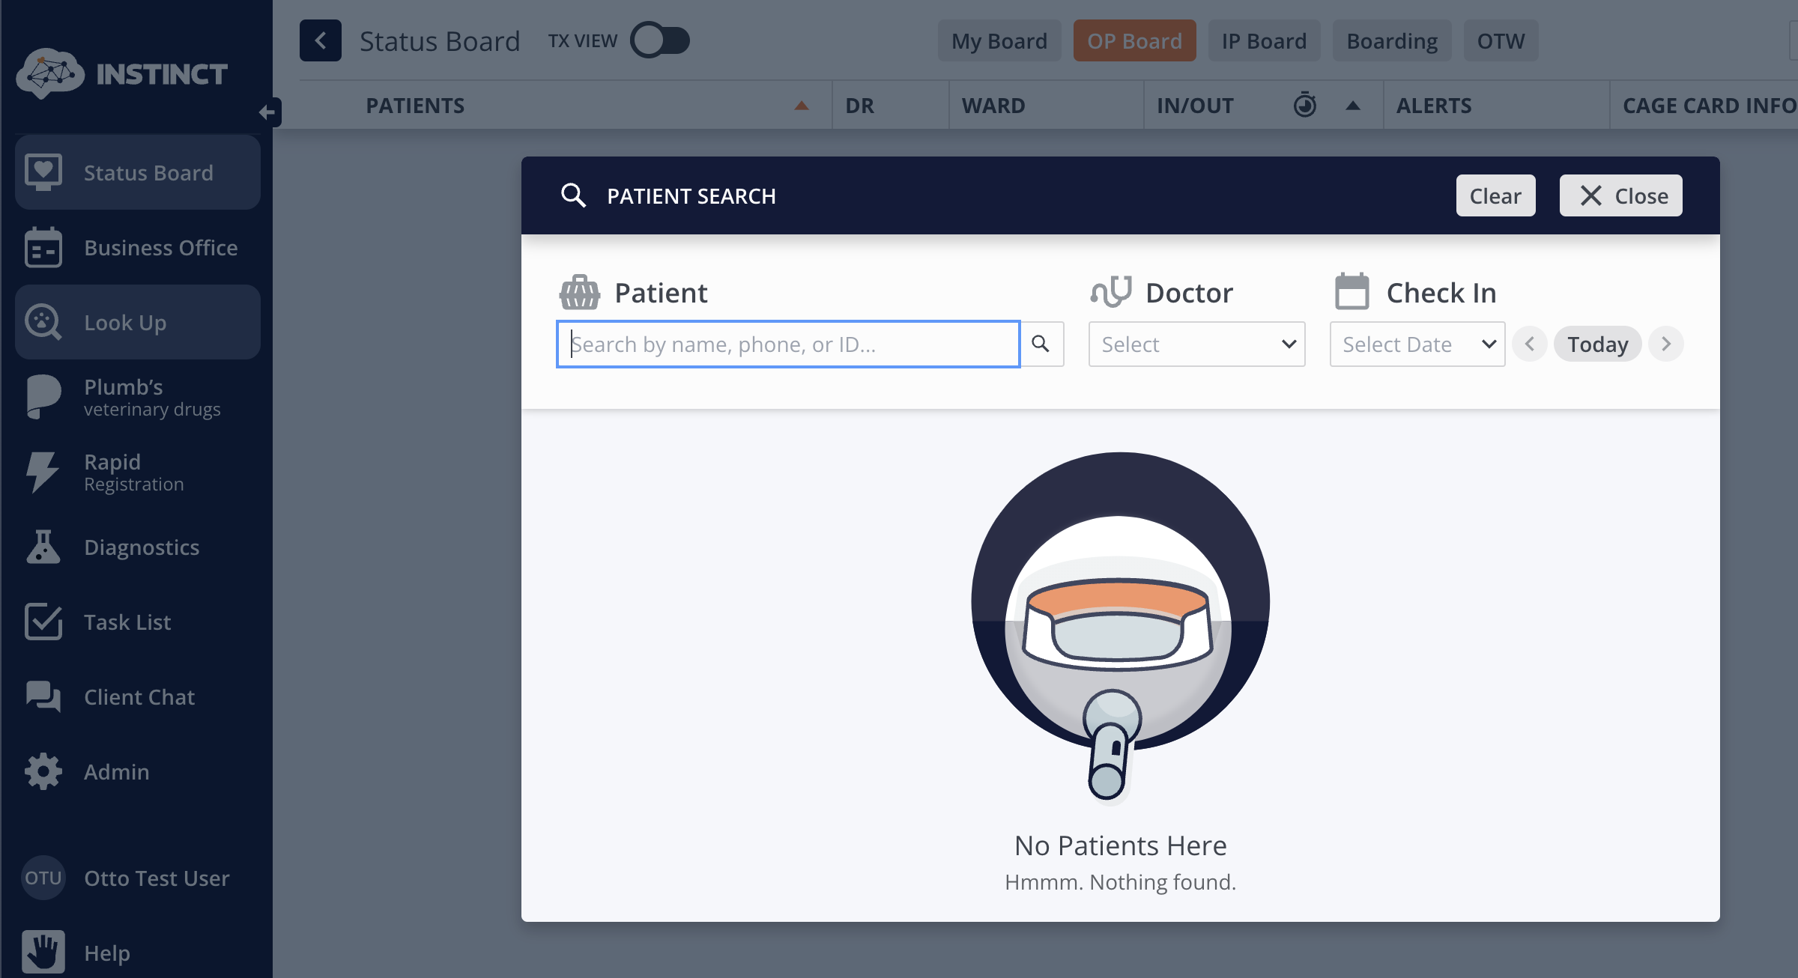Switch to the IP Board tab
The height and width of the screenshot is (978, 1798).
1263,40
